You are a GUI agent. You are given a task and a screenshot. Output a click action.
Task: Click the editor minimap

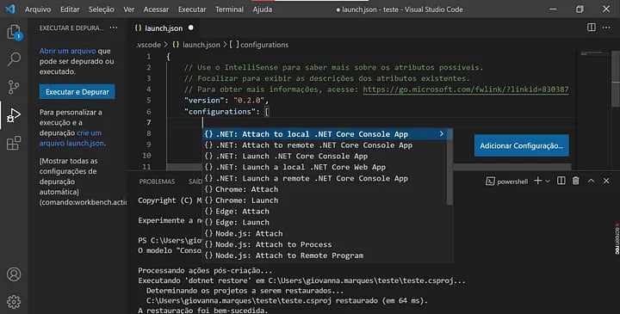click(x=595, y=110)
